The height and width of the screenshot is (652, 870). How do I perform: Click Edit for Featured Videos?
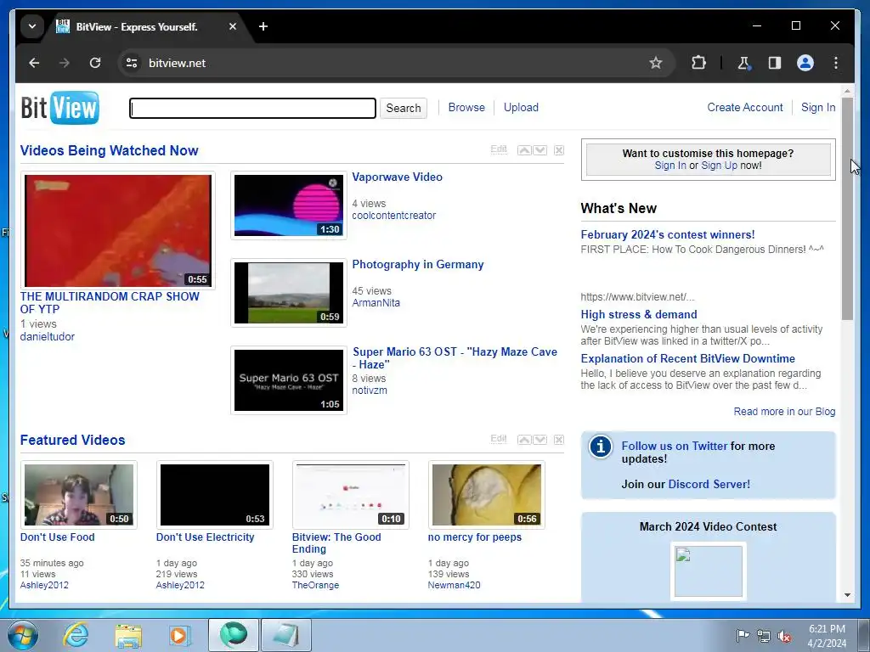[499, 439]
